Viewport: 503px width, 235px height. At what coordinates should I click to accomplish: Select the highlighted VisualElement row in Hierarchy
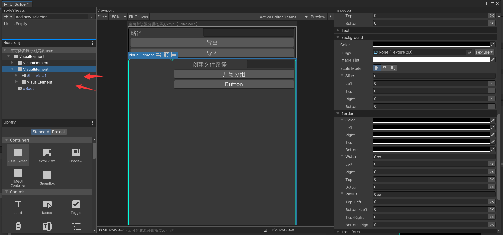pos(49,69)
